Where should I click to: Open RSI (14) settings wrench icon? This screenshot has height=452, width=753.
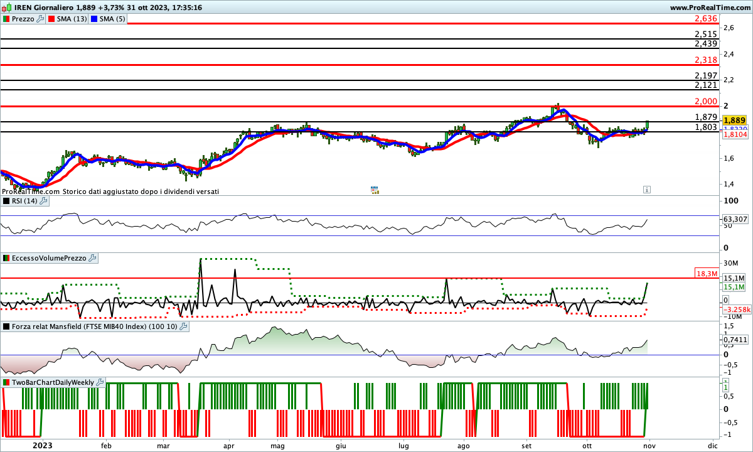tap(43, 201)
